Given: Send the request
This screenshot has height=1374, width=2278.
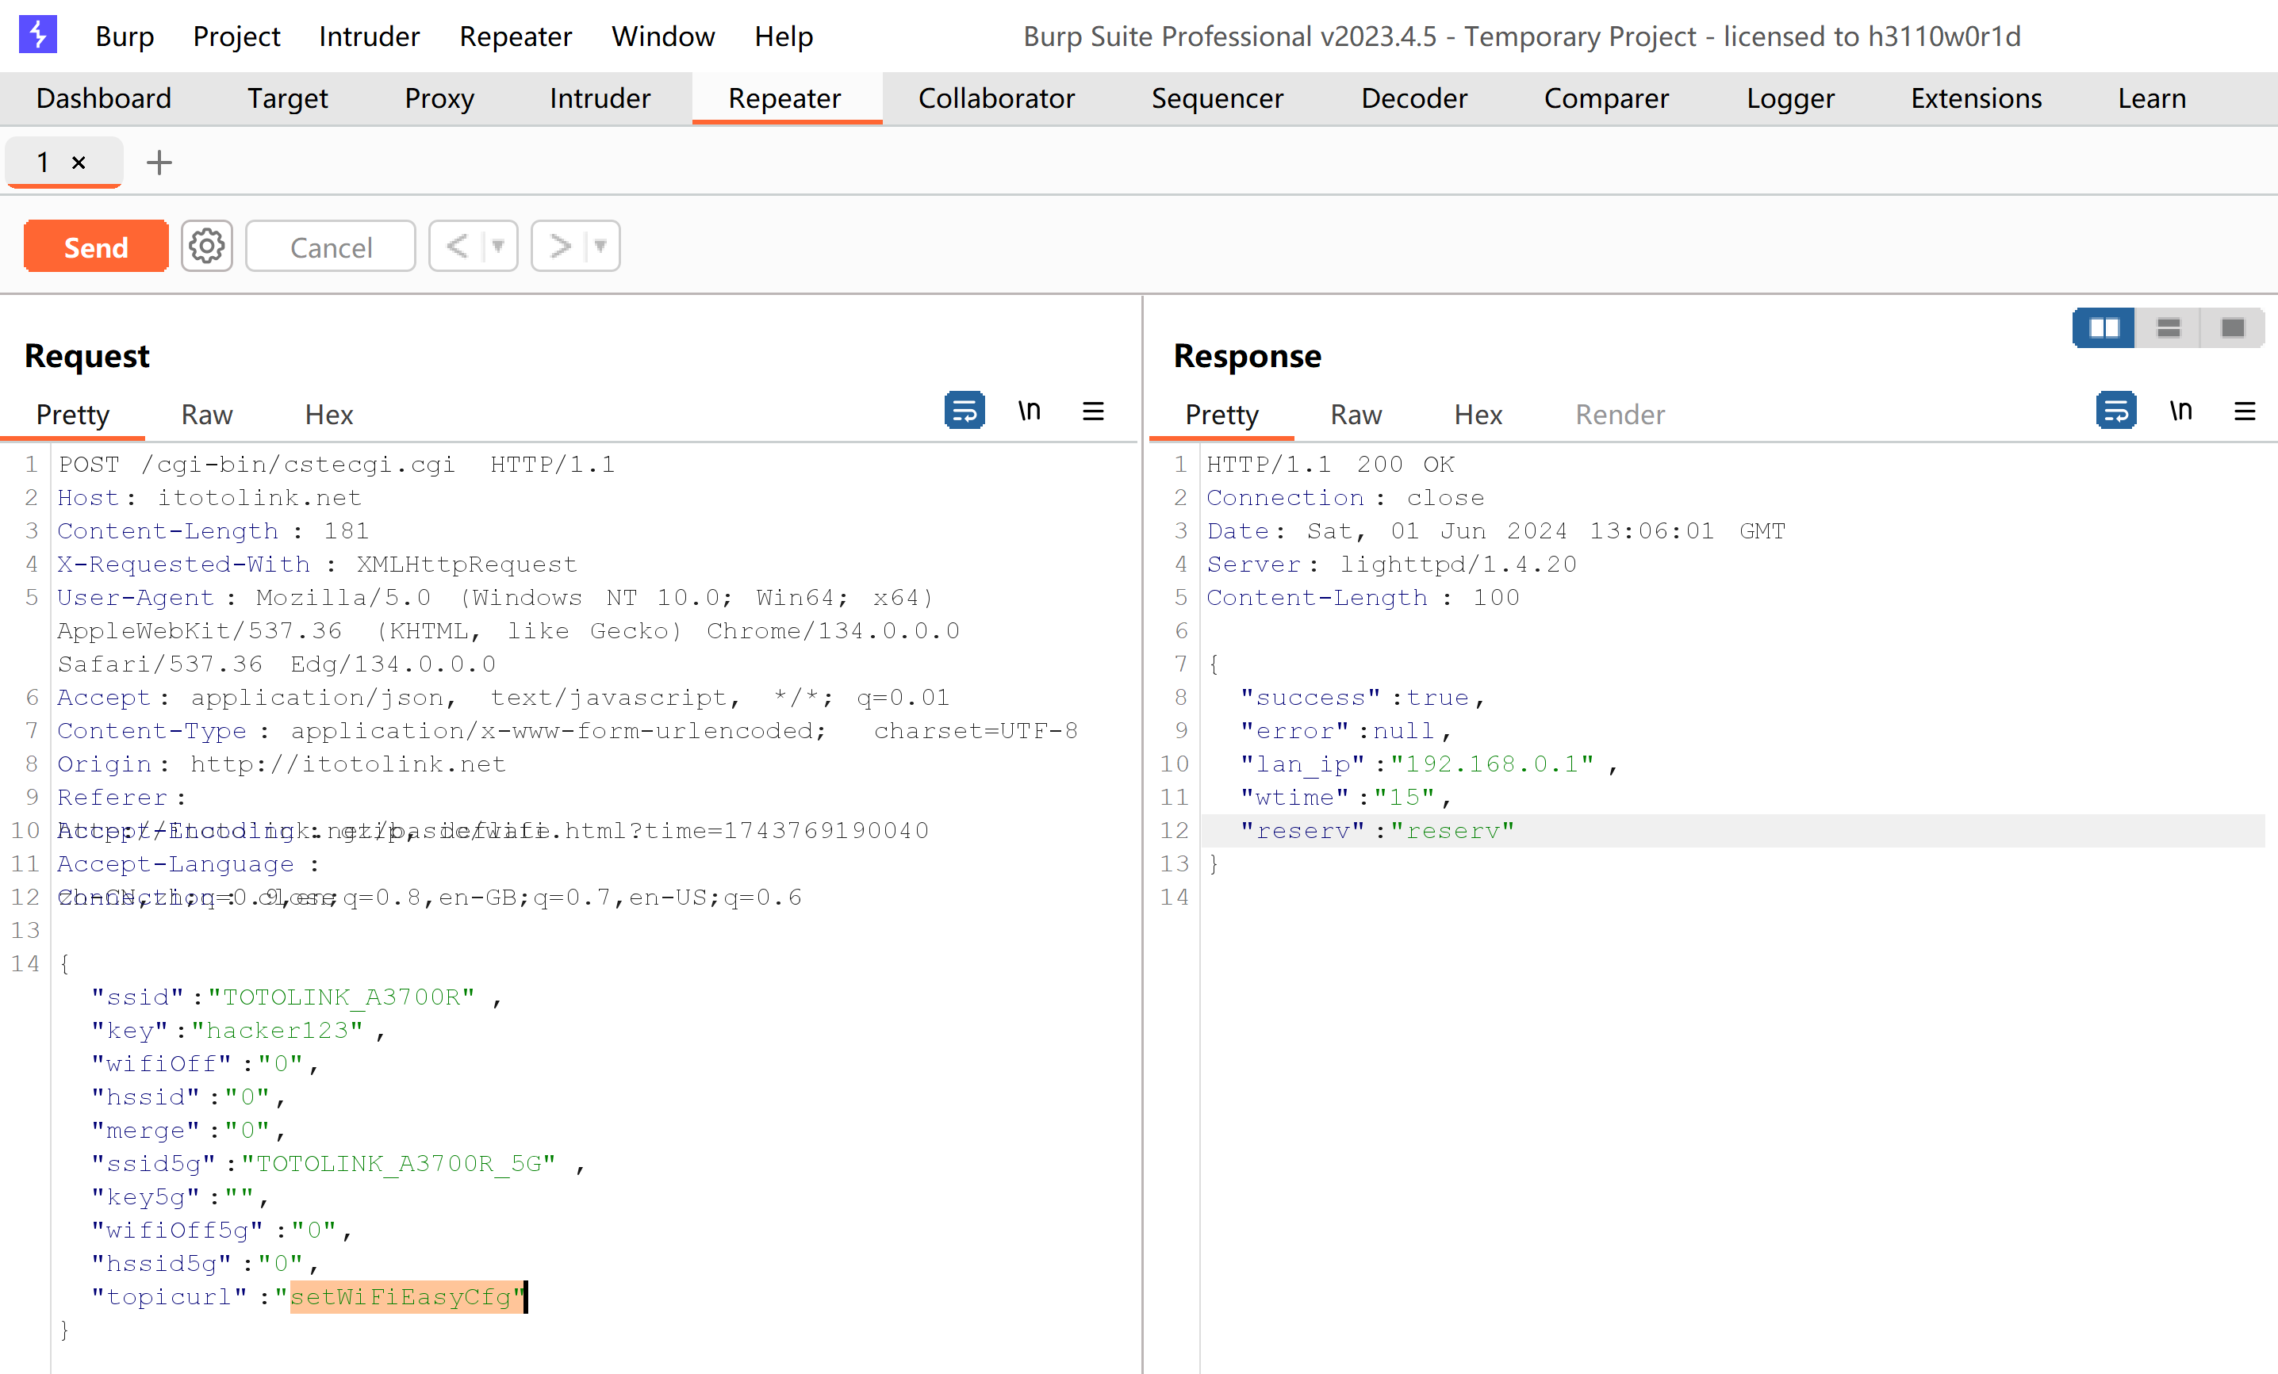Looking at the screenshot, I should pos(96,246).
